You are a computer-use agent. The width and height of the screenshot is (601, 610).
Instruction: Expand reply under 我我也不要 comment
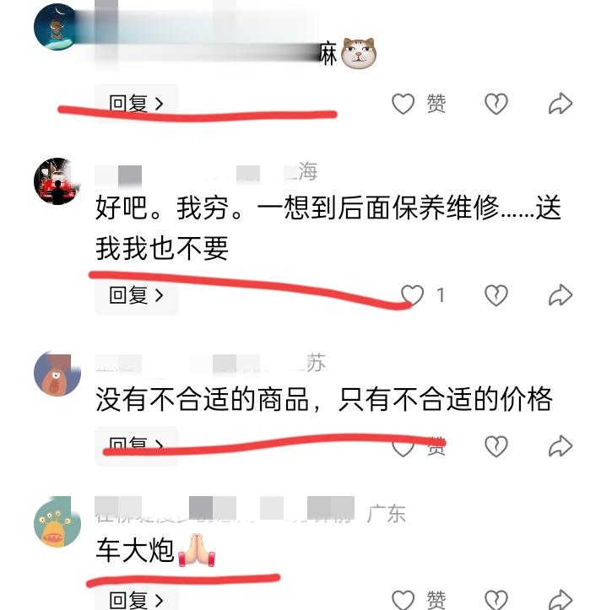coord(137,295)
